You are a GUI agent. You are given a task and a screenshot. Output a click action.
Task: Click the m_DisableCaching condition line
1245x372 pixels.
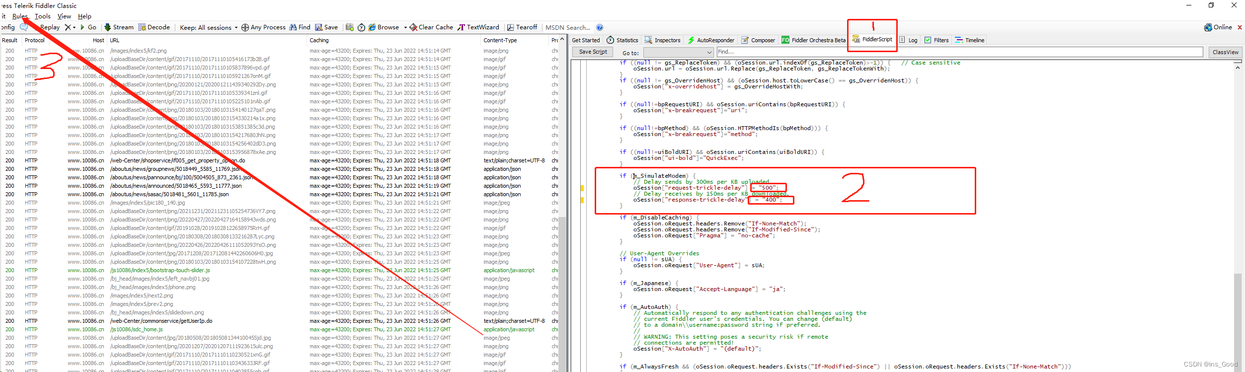(x=659, y=218)
